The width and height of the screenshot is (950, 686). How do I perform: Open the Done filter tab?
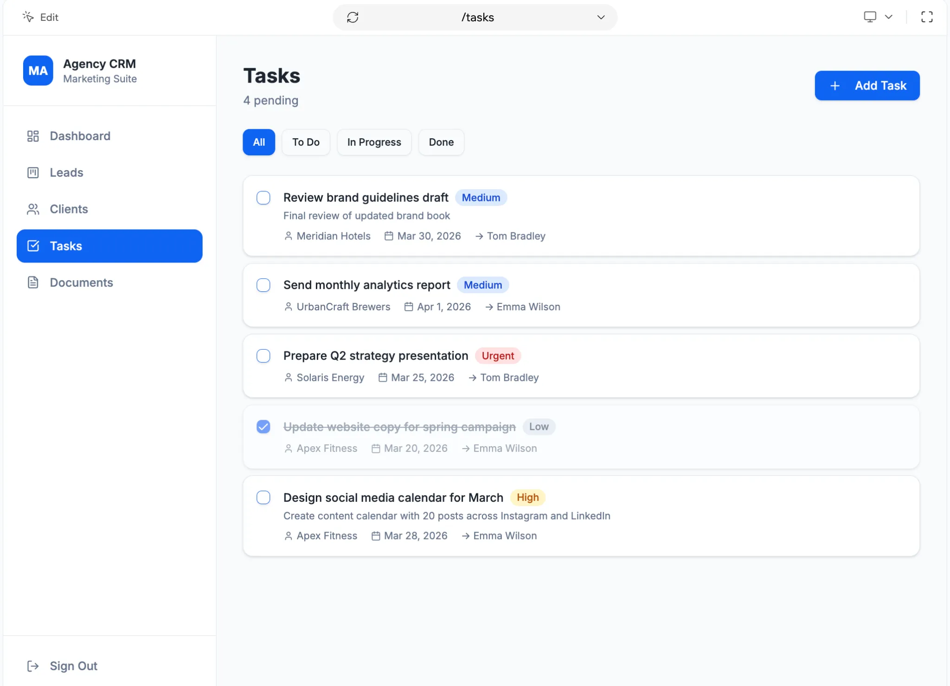(x=441, y=142)
